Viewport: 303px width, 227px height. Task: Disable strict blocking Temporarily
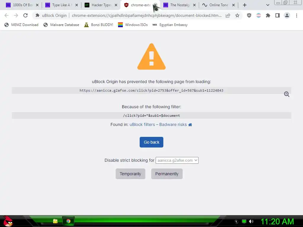tap(130, 174)
